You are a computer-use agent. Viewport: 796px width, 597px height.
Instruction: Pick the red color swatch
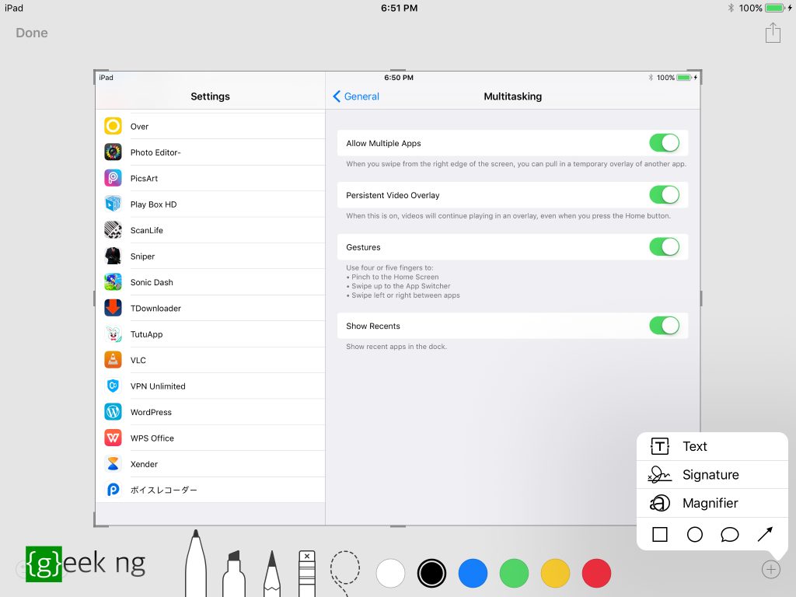[596, 573]
